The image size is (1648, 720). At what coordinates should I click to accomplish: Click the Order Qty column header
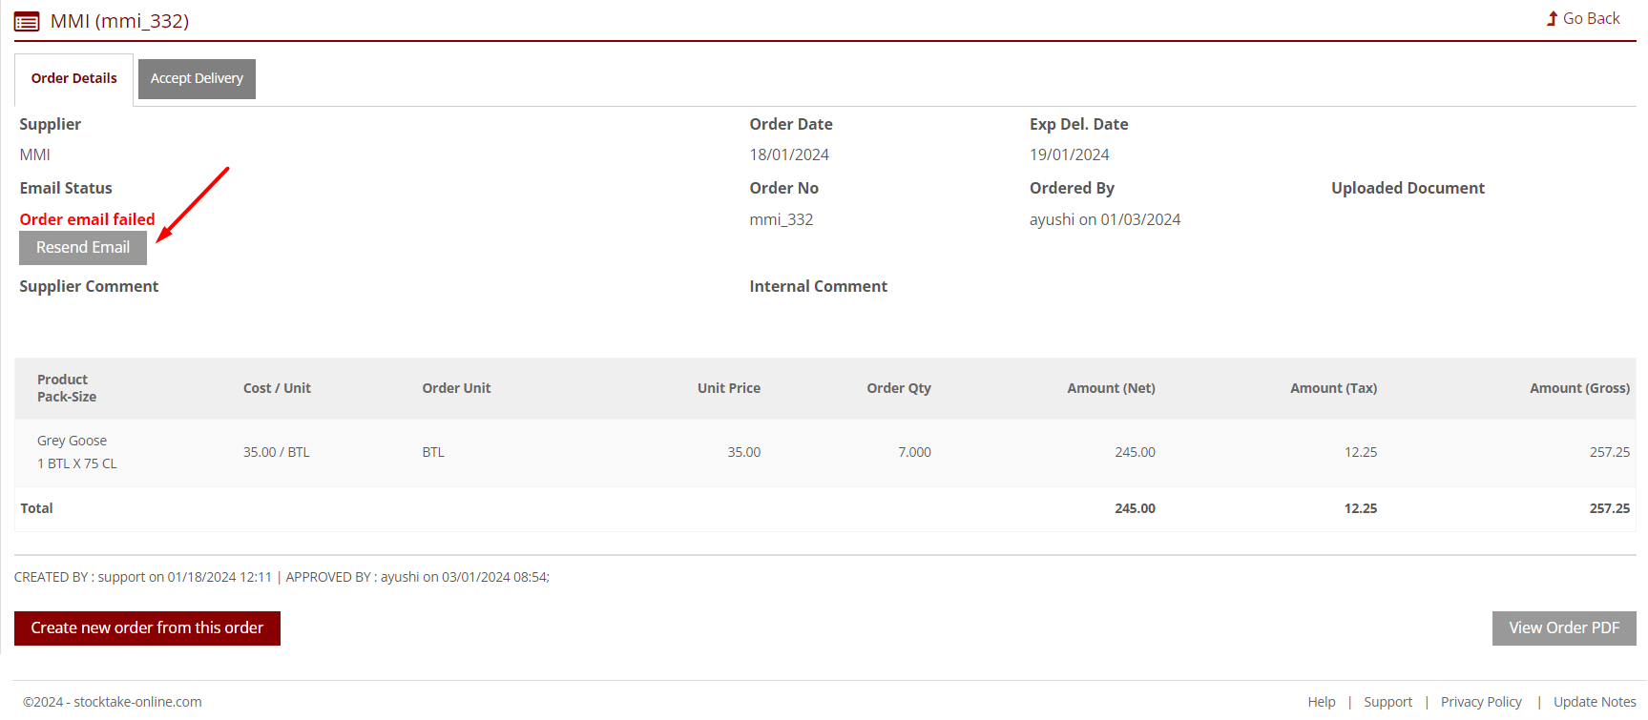tap(898, 388)
